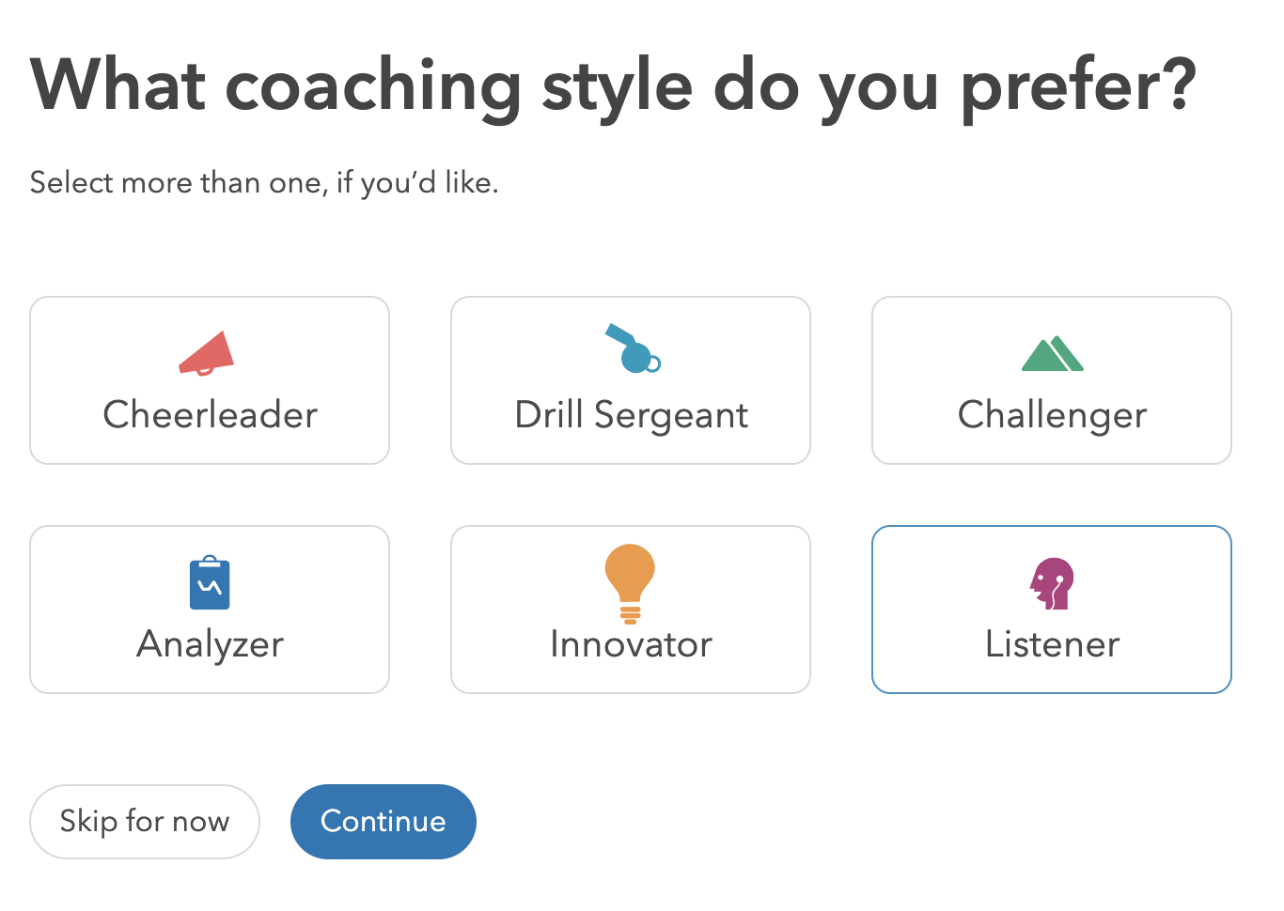Toggle the Cheerleader coaching style card
This screenshot has width=1284, height=911.
[210, 380]
